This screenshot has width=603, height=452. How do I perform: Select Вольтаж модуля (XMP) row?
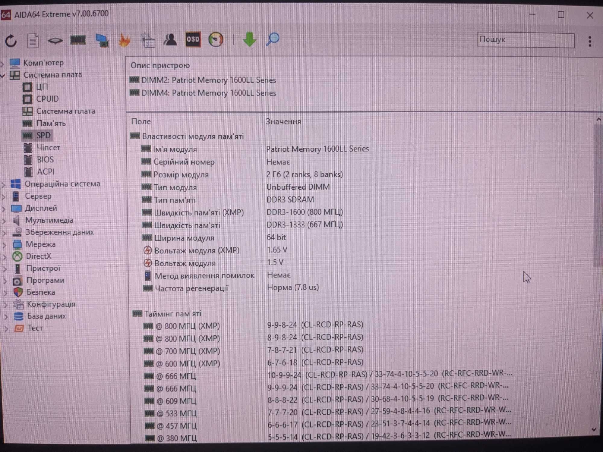click(215, 250)
